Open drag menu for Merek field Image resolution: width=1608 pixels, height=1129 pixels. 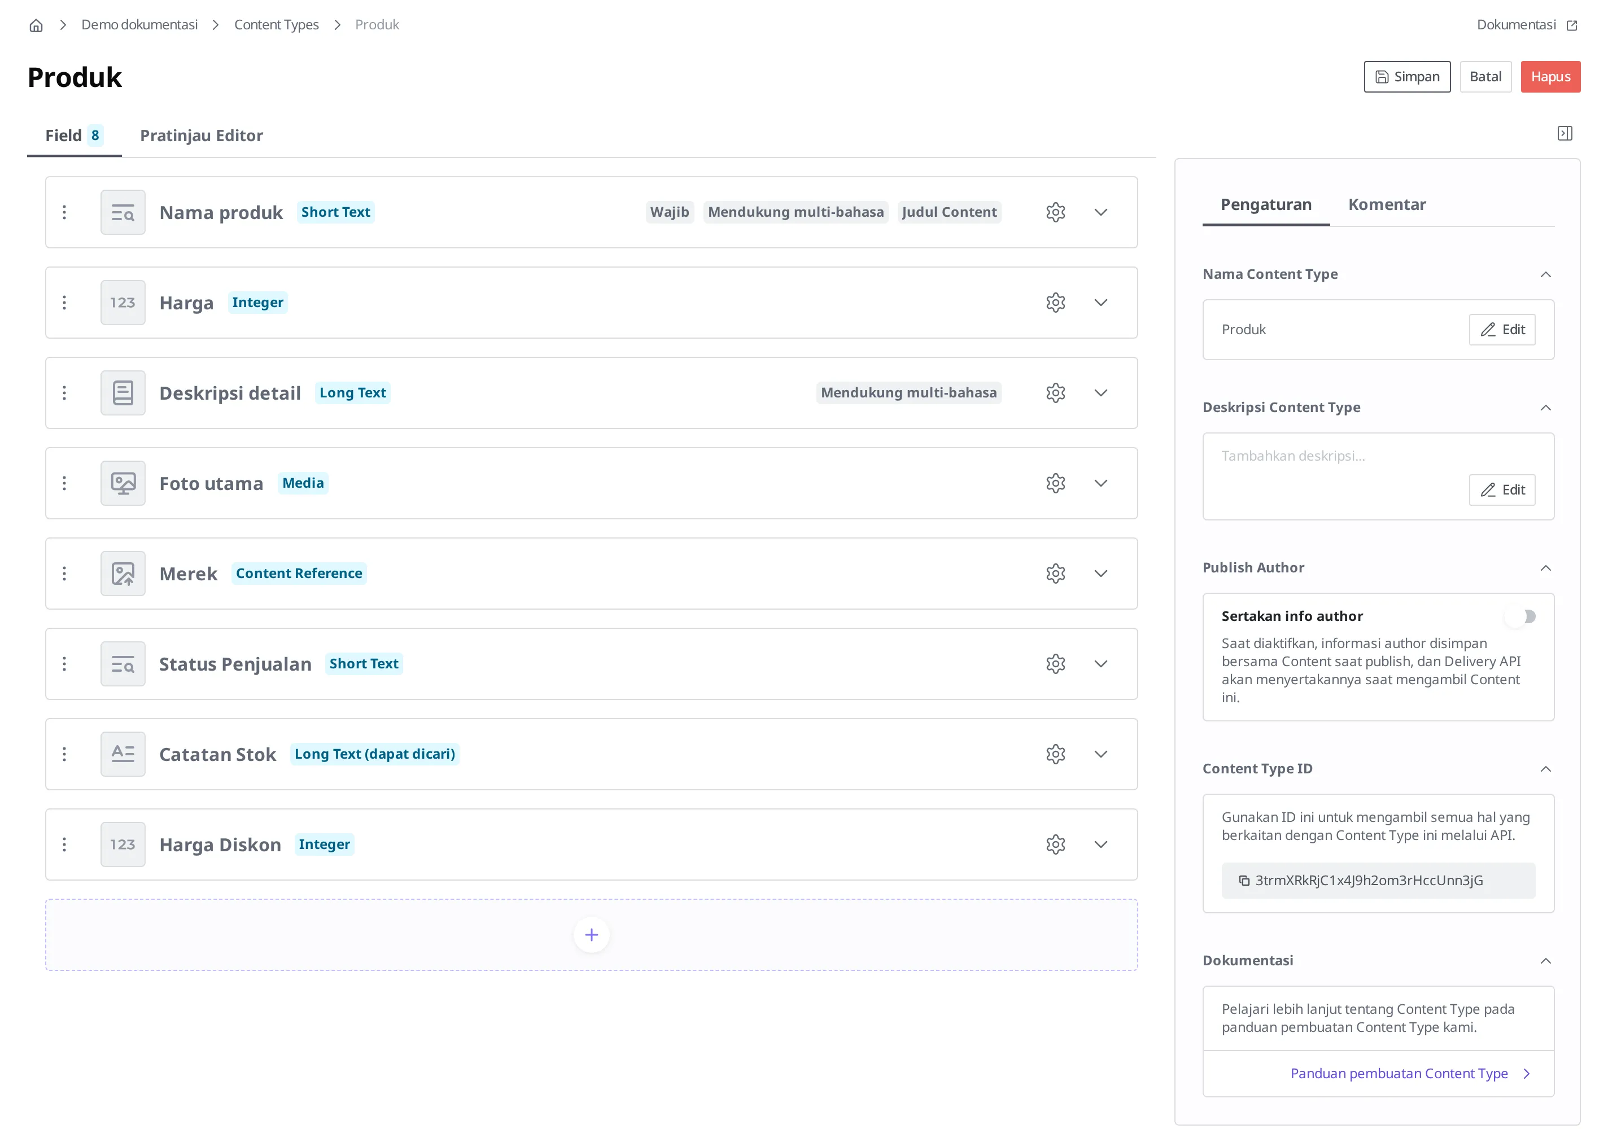point(64,574)
